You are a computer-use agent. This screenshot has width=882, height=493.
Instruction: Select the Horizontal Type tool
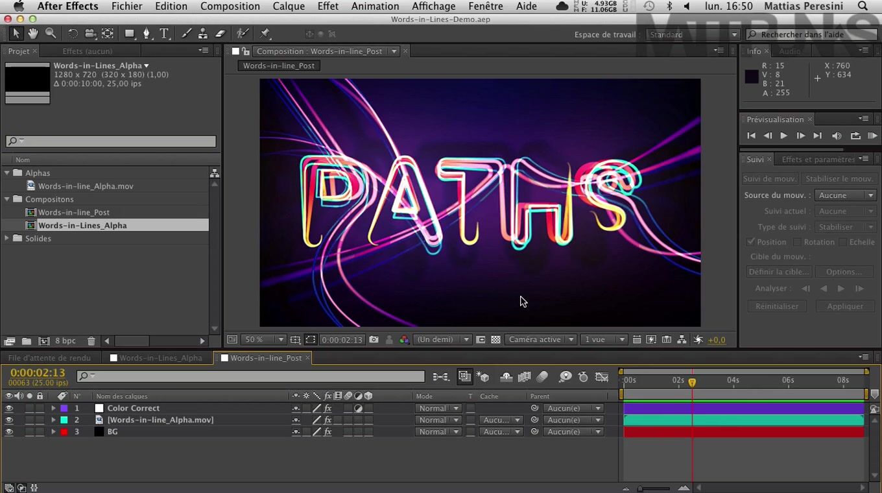pos(164,34)
